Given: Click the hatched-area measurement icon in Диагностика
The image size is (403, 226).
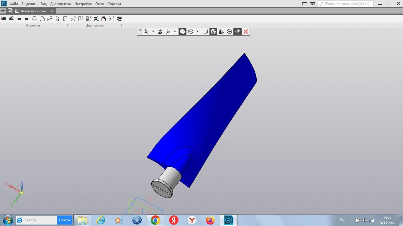Looking at the screenshot, I should (88, 19).
